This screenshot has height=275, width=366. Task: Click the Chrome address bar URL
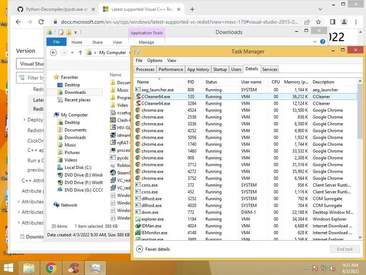(179, 22)
